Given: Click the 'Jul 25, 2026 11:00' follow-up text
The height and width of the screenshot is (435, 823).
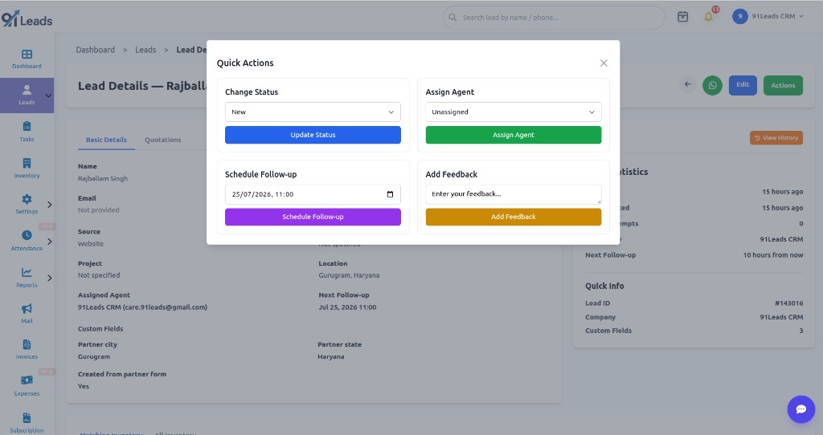Looking at the screenshot, I should (347, 307).
